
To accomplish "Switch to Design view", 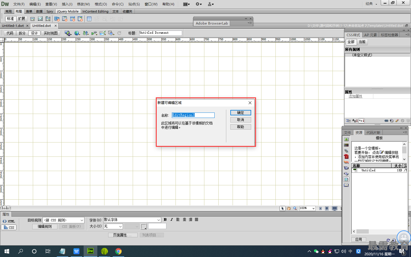I will tap(35, 33).
